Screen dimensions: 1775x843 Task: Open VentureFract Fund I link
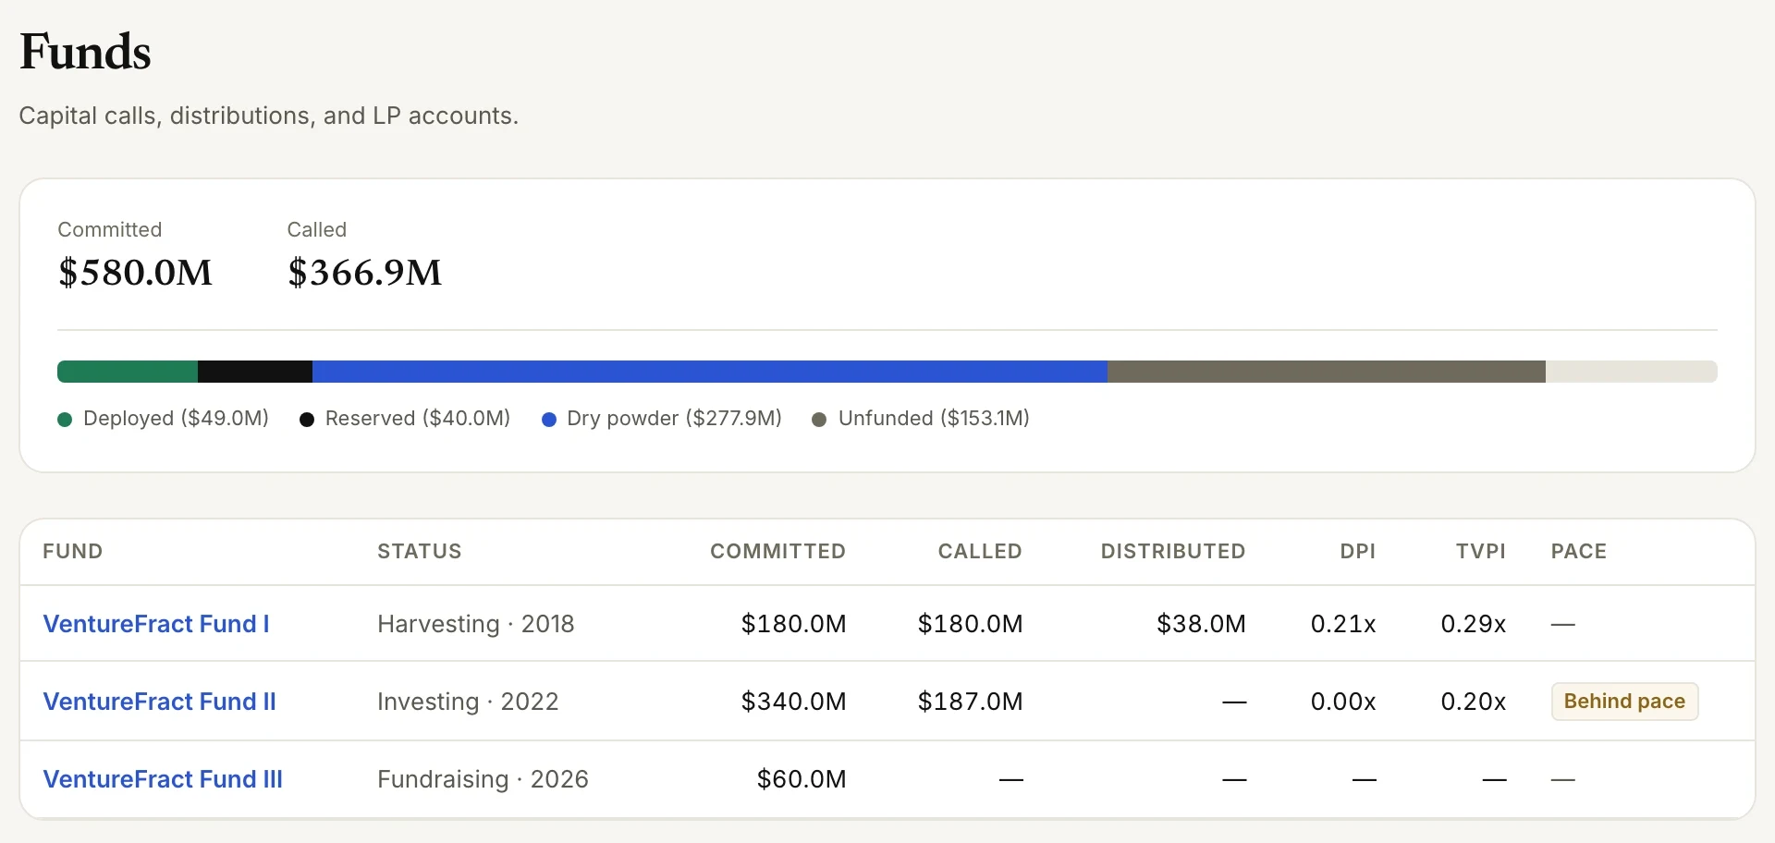pos(156,624)
